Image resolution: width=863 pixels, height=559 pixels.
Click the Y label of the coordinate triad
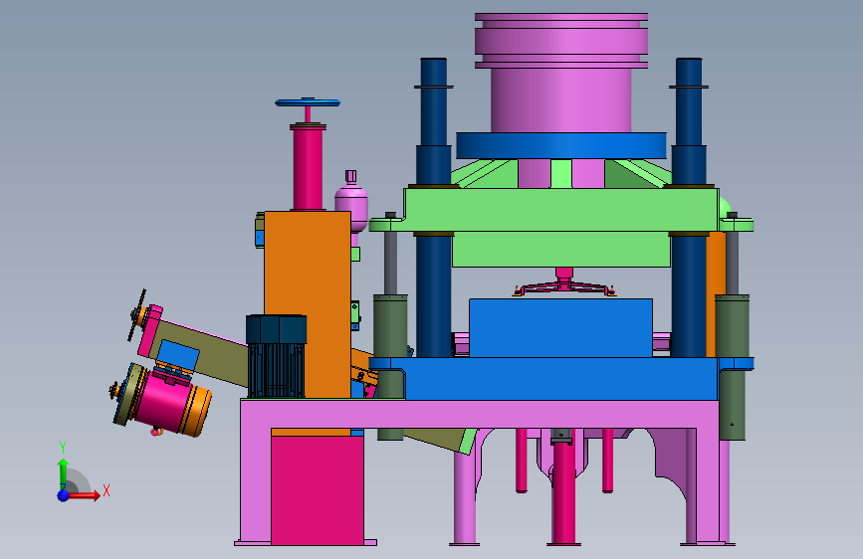tap(63, 448)
